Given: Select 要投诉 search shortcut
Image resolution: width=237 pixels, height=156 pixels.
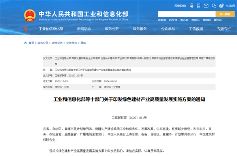Looking at the screenshot, I should [x=218, y=20].
